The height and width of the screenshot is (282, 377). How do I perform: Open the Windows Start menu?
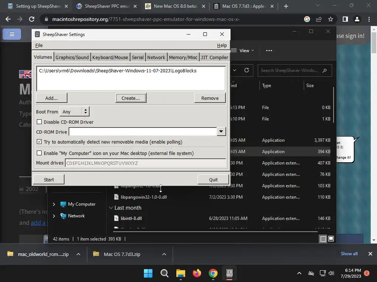coord(148,273)
